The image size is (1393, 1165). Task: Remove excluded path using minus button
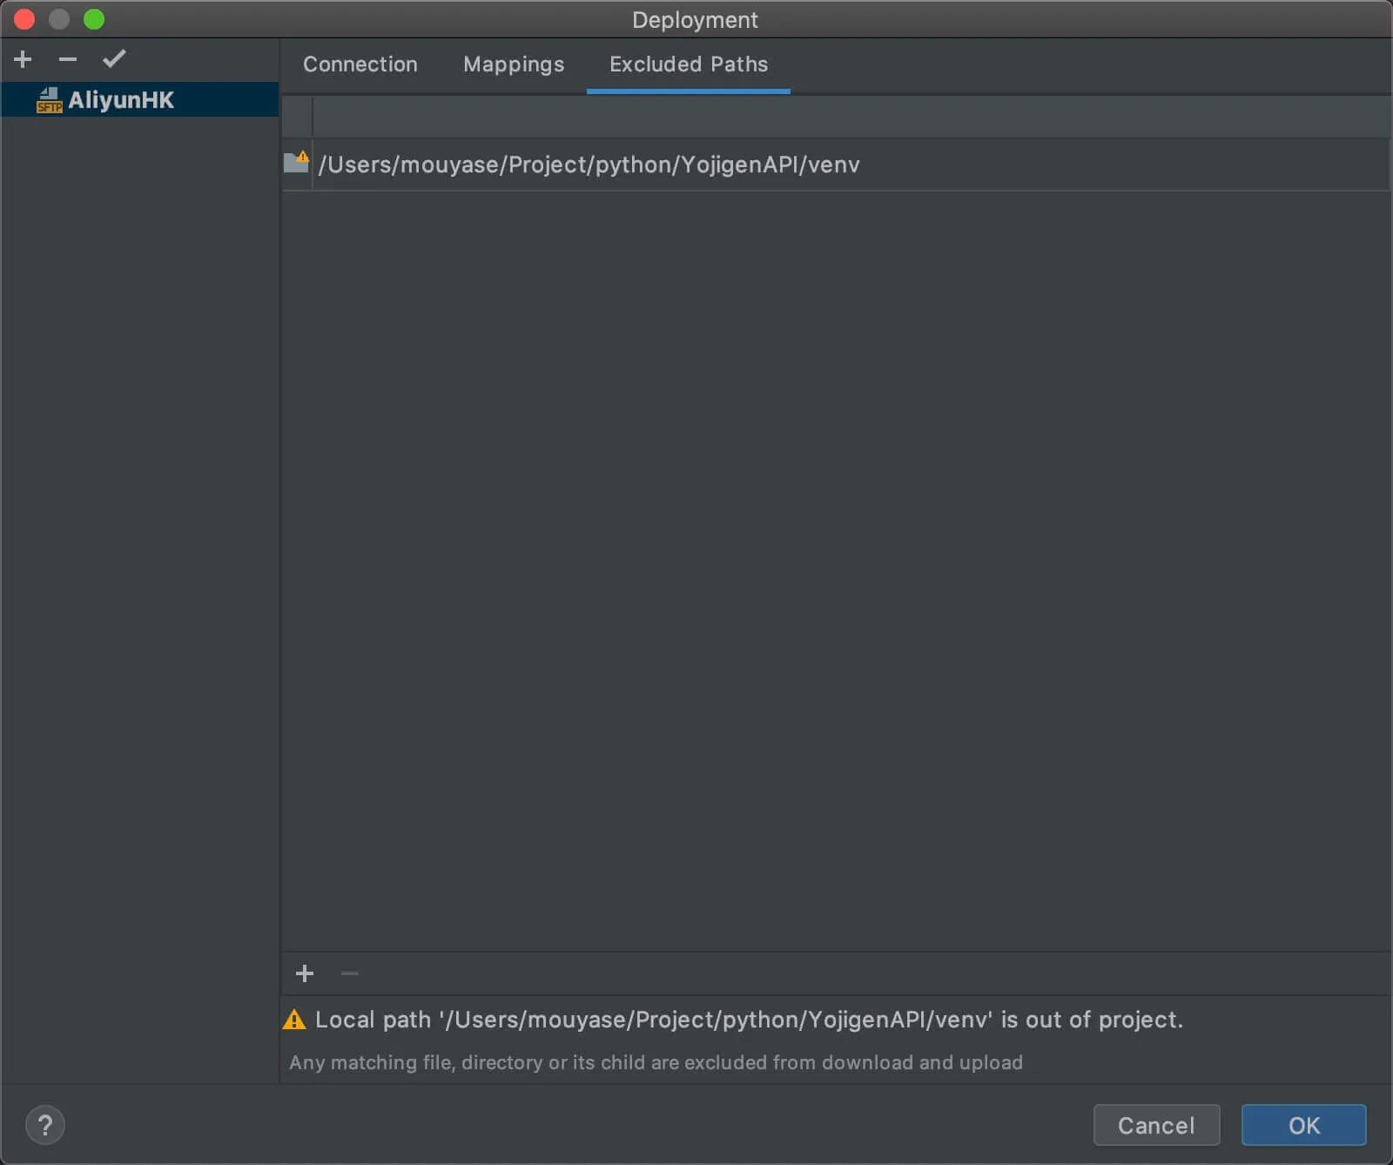(x=350, y=973)
